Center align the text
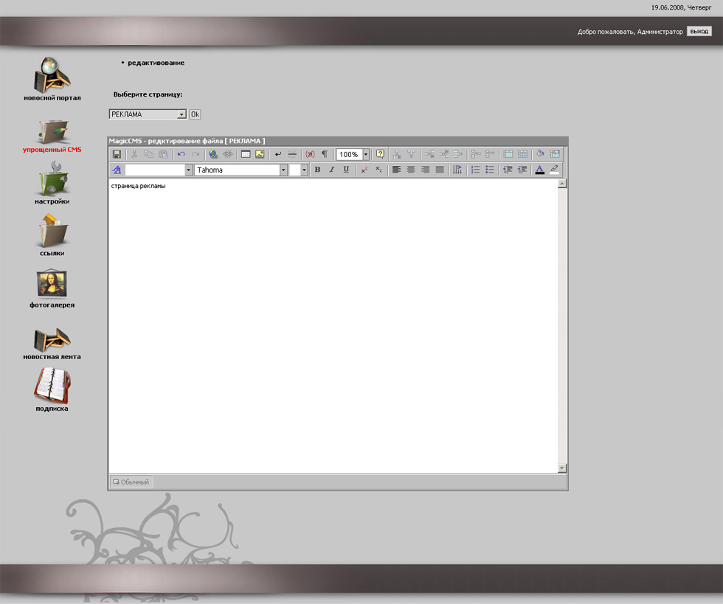Image resolution: width=723 pixels, height=604 pixels. (x=411, y=170)
